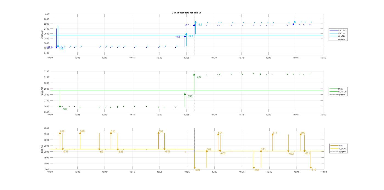Click the '-602' roll data label
This screenshot has width=384, height=190.
[223, 154]
